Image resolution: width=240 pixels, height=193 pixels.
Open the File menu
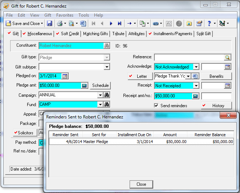[x=9, y=15]
